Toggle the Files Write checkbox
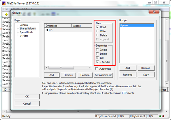 [97, 31]
